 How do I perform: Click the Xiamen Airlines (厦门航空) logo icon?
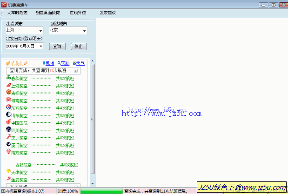point(8,144)
